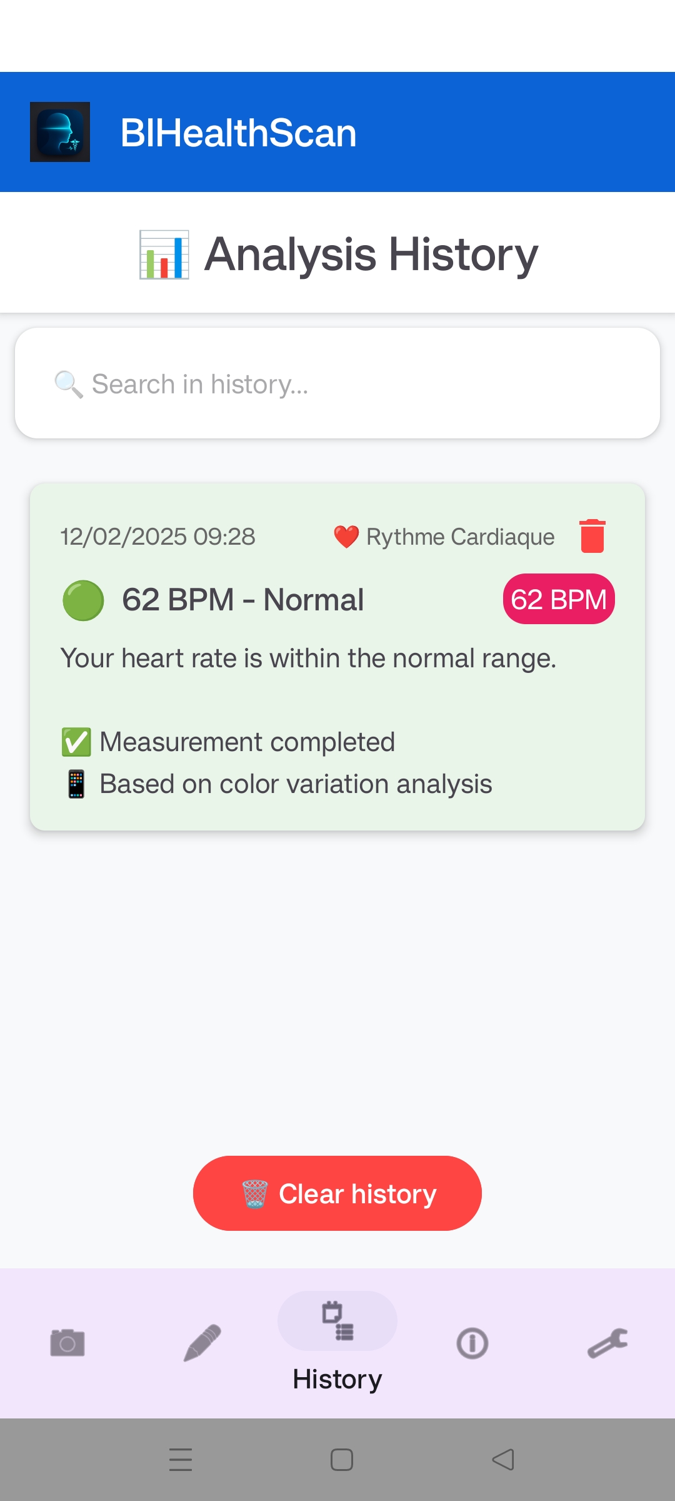Open the pencil edit tab icon
The width and height of the screenshot is (675, 1501).
coord(202,1343)
